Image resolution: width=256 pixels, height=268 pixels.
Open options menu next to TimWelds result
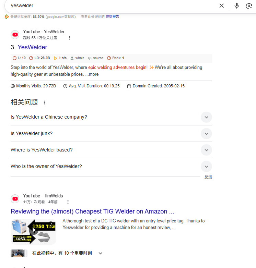coord(68,202)
